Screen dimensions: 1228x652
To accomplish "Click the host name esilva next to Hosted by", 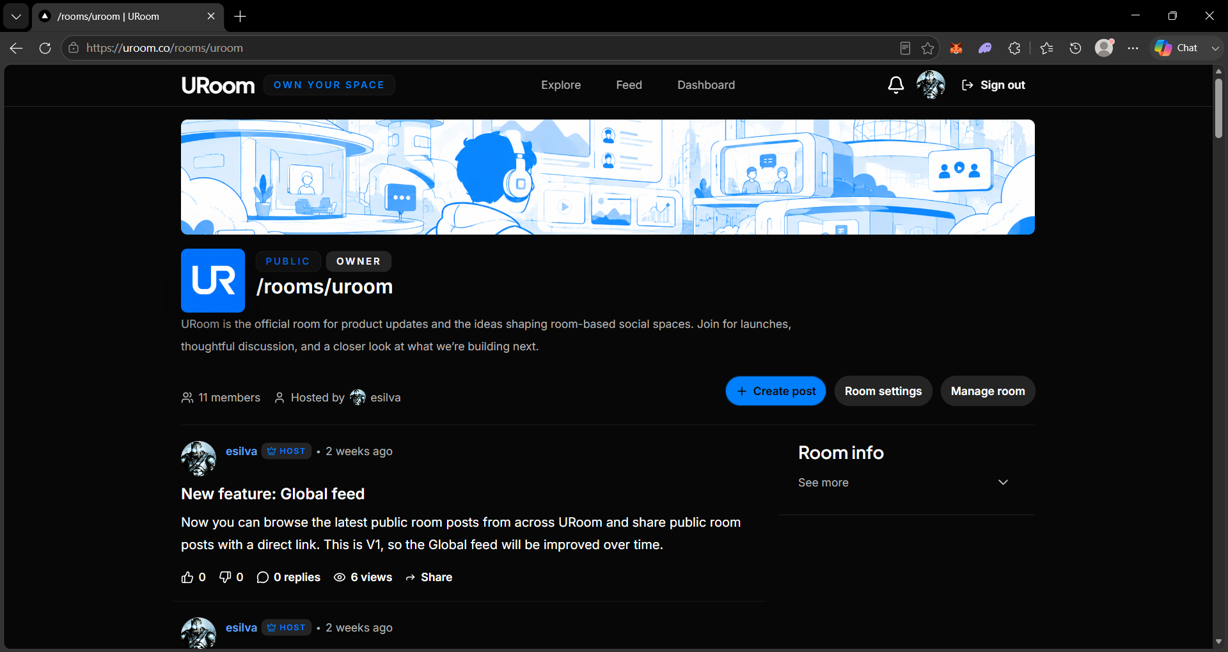I will [385, 398].
